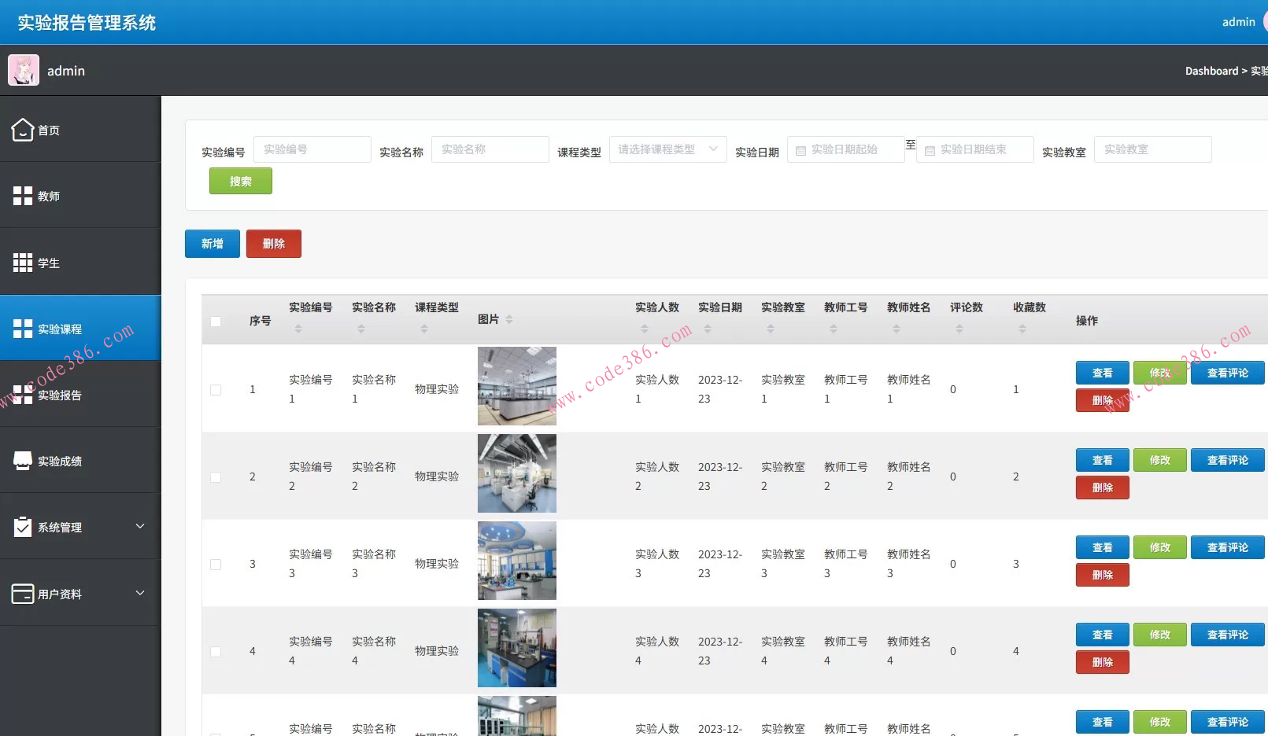Click the 学生 grid icon in sidebar
Image resolution: width=1268 pixels, height=736 pixels.
23,263
